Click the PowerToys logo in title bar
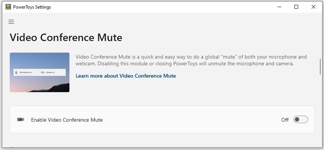324x150 pixels. pos(8,7)
